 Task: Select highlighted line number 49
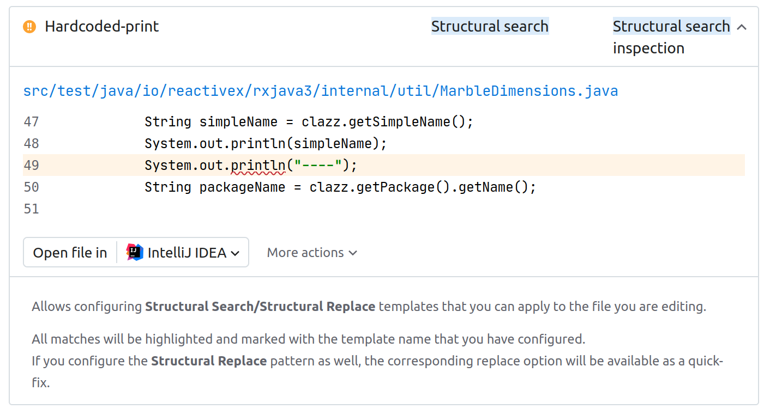[31, 166]
